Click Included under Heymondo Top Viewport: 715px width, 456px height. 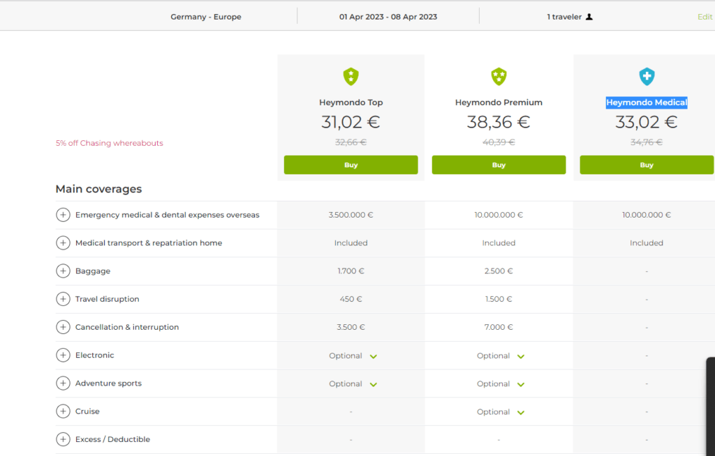351,243
